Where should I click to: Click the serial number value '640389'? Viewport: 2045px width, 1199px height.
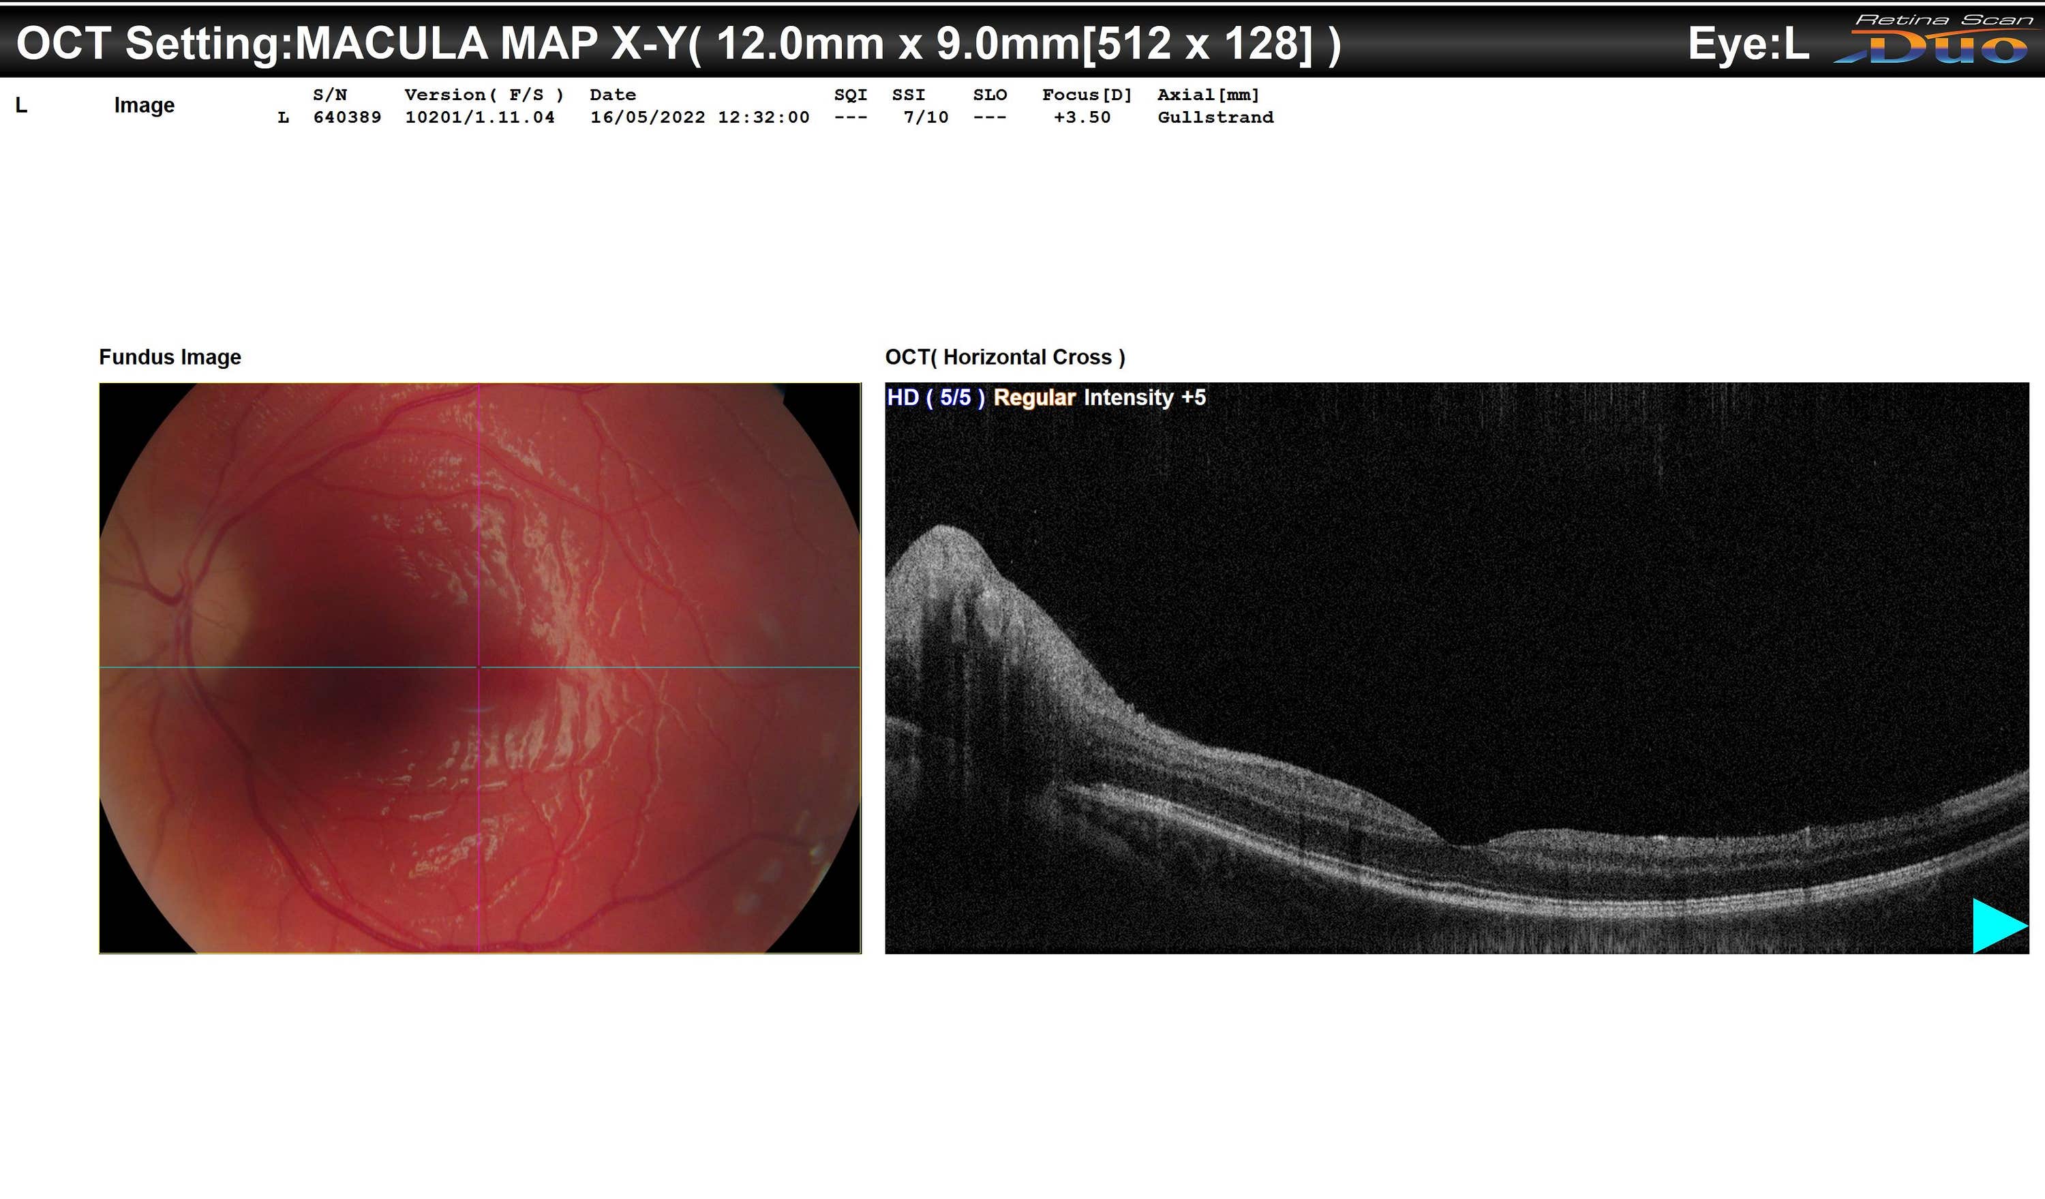(x=346, y=117)
